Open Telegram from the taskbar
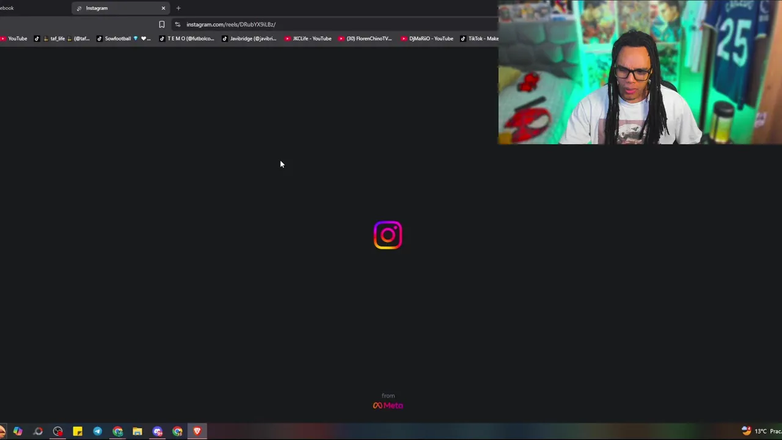 pyautogui.click(x=97, y=431)
